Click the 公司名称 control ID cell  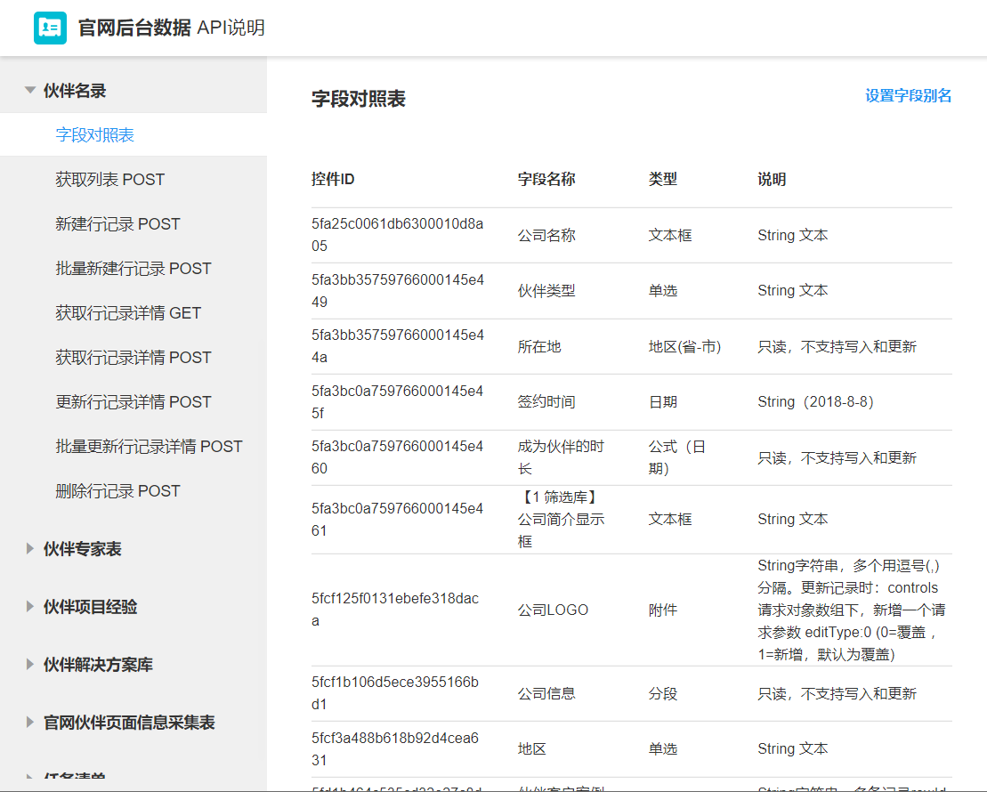pos(398,235)
